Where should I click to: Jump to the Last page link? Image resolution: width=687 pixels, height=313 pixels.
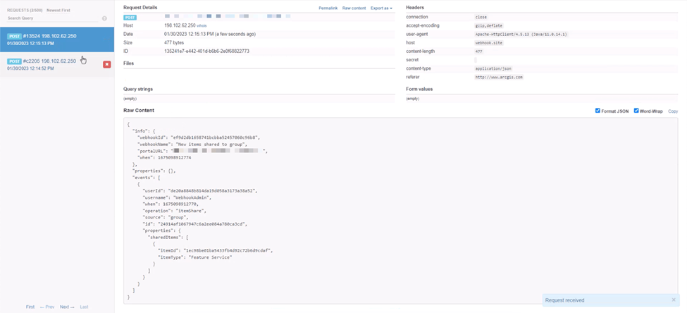[x=84, y=307]
